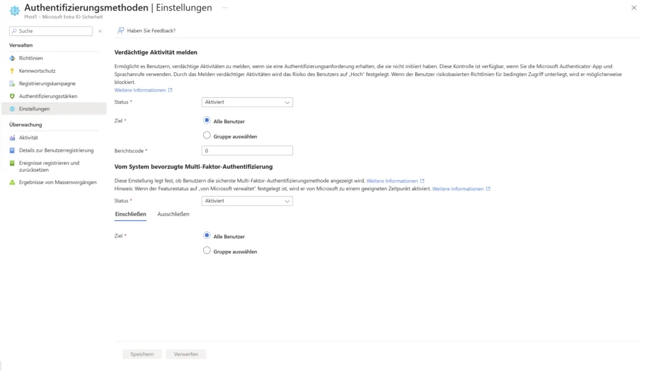The height and width of the screenshot is (371, 648).
Task: Click the Ergebnisse von Massenvorgängen icon
Action: tap(12, 183)
